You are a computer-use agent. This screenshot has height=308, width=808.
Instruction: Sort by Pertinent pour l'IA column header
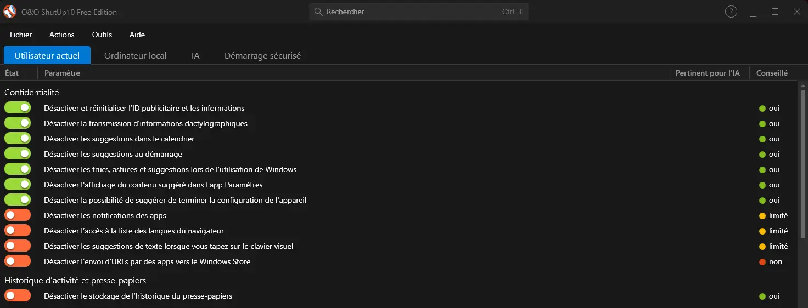coord(709,73)
